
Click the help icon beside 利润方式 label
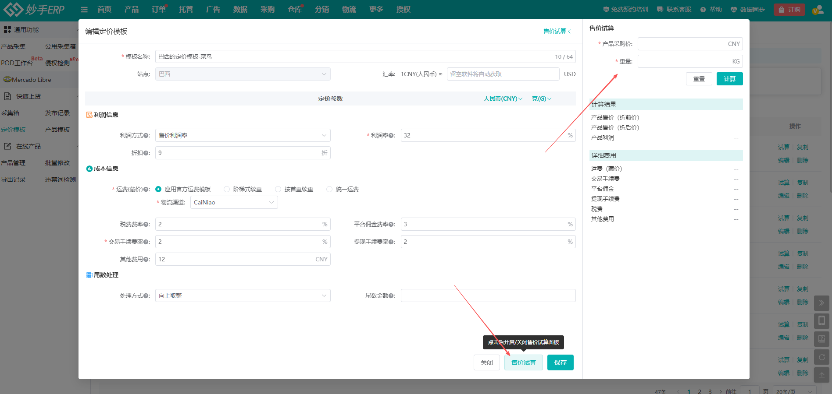(x=146, y=136)
